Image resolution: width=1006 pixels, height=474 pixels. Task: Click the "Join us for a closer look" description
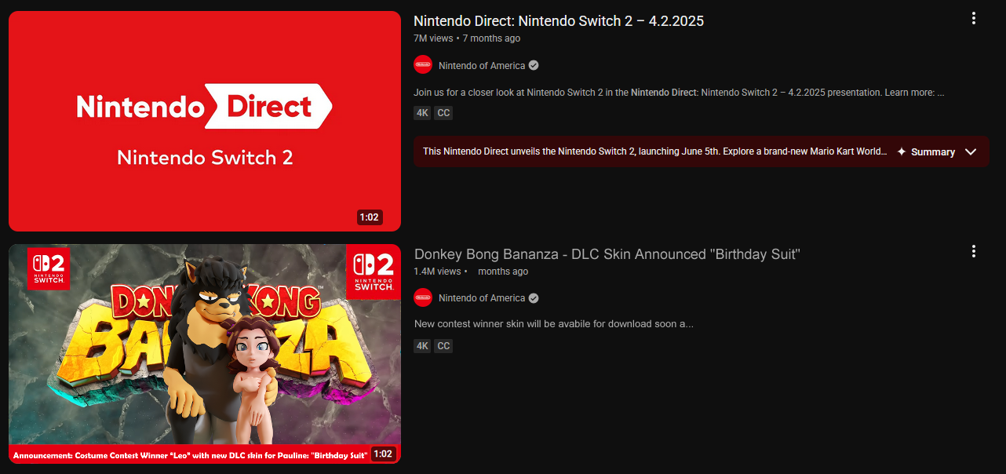click(x=678, y=93)
